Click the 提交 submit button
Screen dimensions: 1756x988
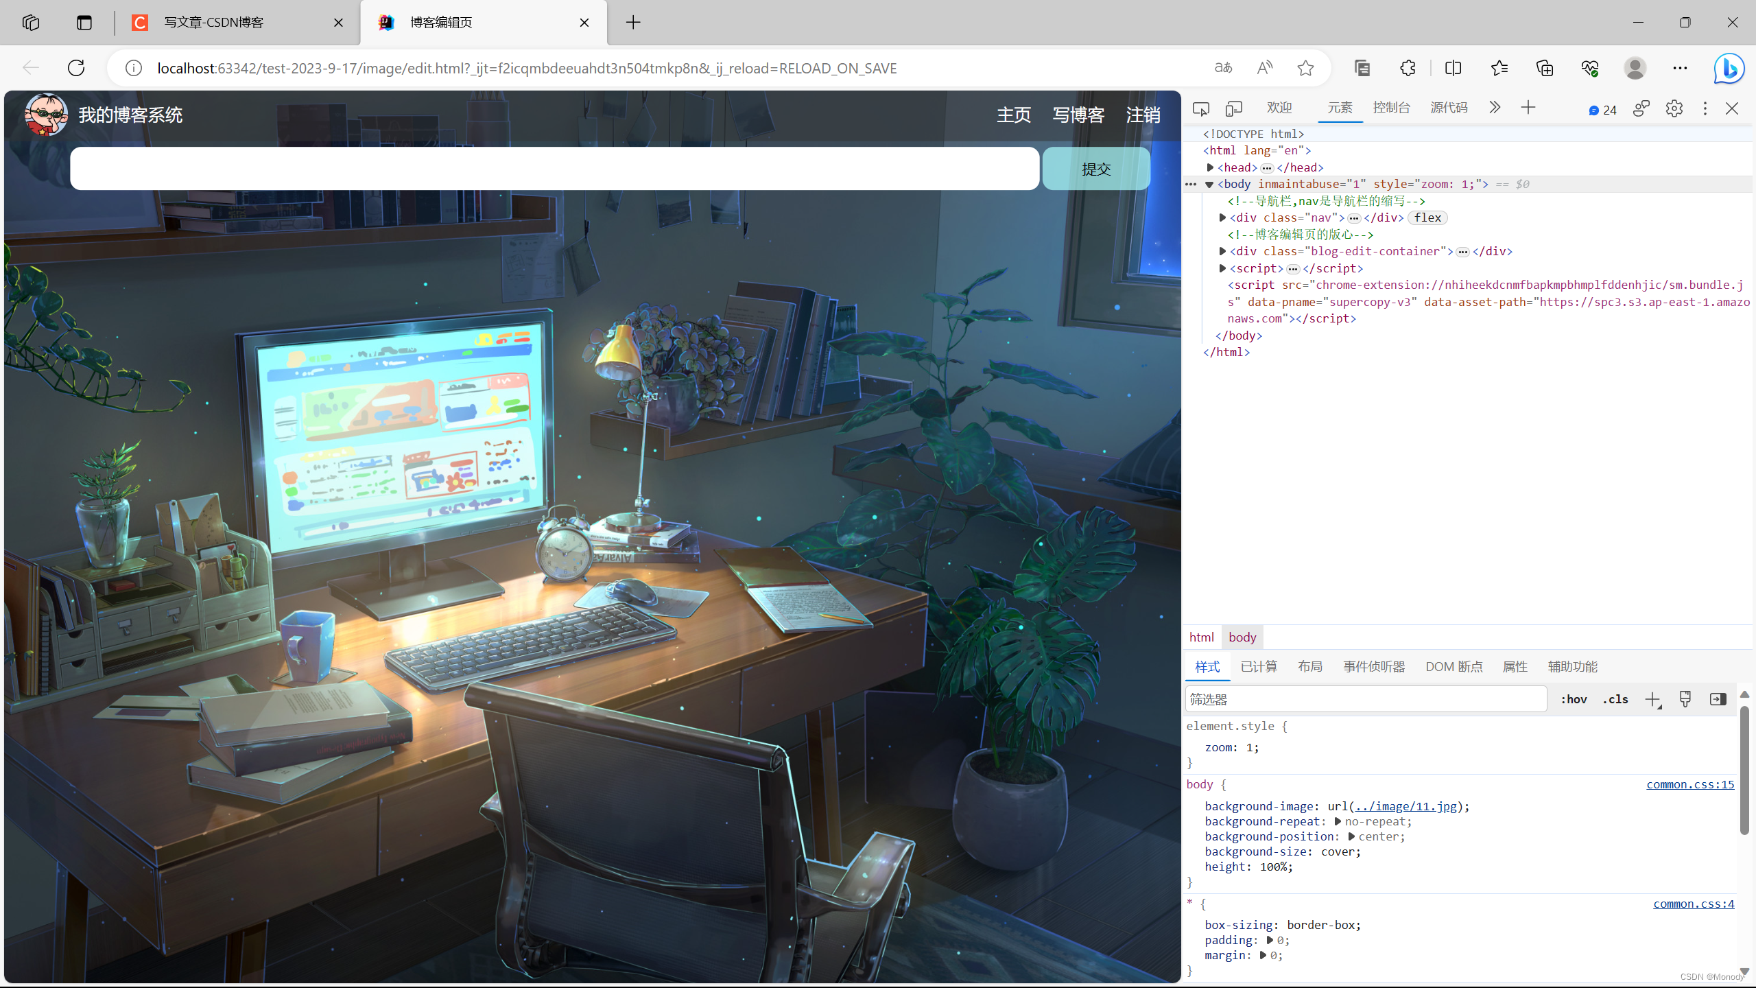(1096, 169)
